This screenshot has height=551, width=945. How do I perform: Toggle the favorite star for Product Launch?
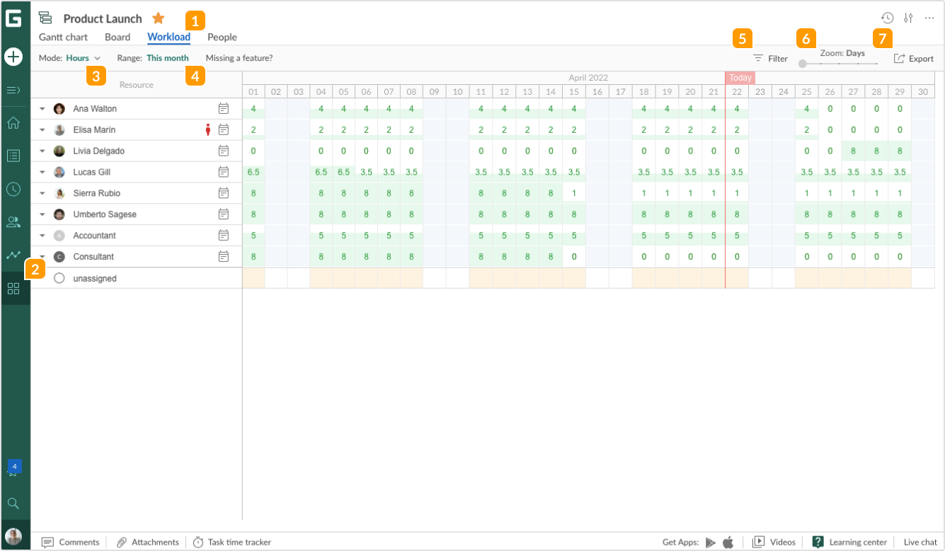159,18
